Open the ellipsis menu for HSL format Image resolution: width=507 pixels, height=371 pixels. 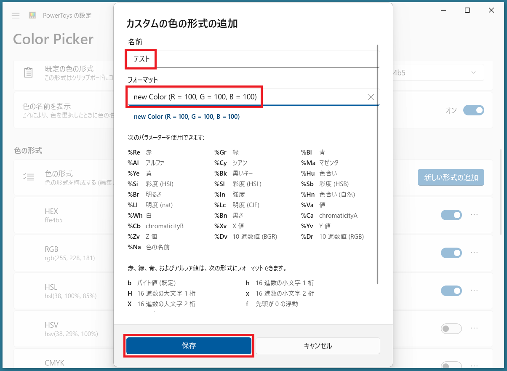coord(474,291)
